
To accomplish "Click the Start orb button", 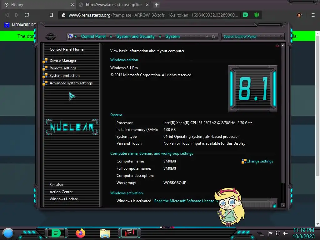I will [x=8, y=233].
